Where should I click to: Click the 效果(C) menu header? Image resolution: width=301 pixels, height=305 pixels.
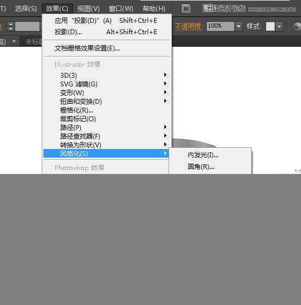point(57,9)
